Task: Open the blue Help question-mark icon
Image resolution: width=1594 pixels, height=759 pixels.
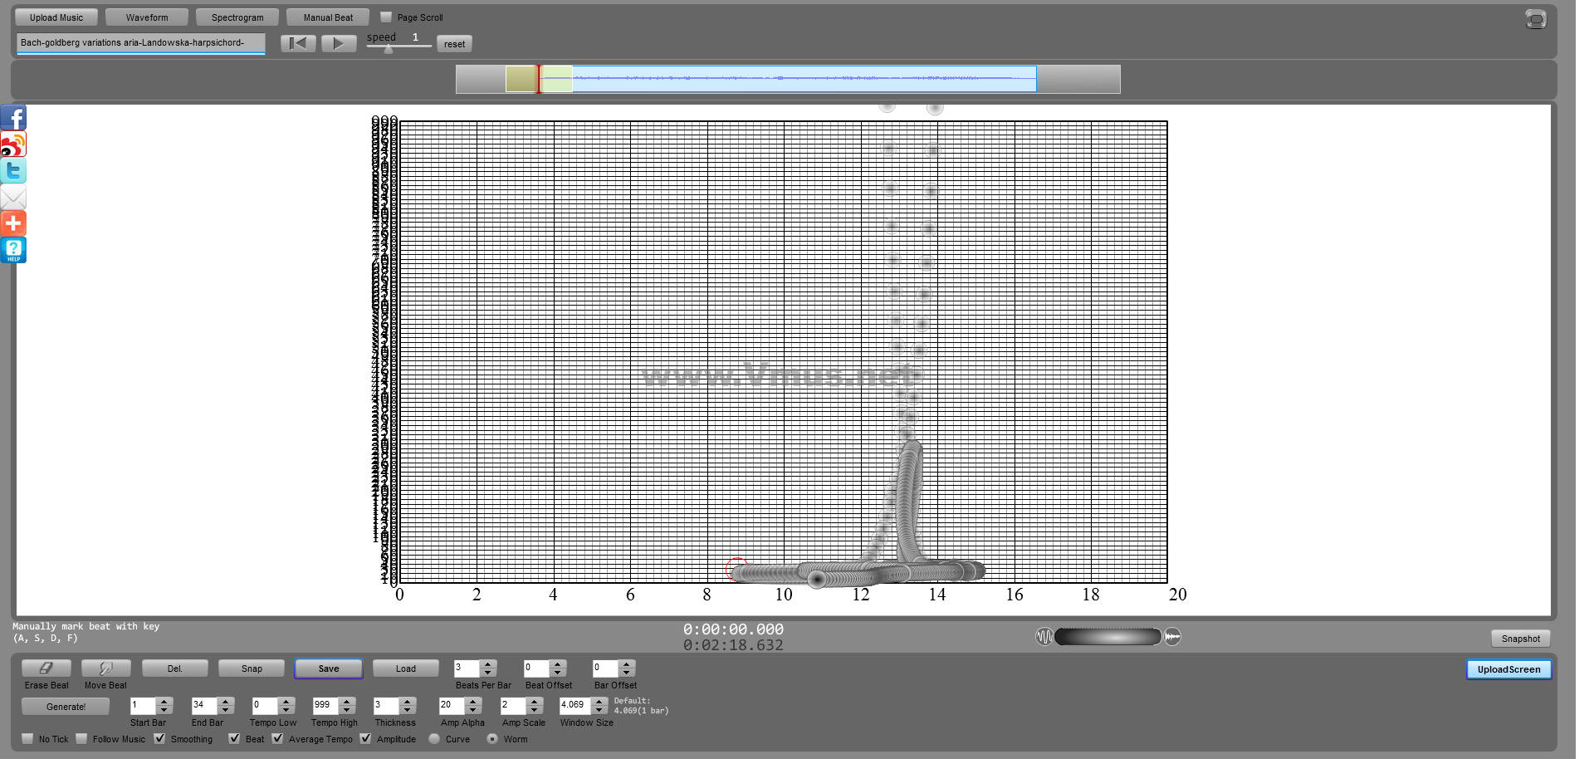Action: tap(13, 250)
